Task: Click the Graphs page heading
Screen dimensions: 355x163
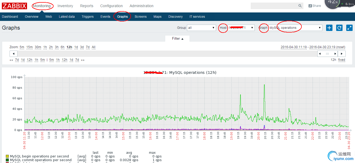Action: pyautogui.click(x=11, y=28)
